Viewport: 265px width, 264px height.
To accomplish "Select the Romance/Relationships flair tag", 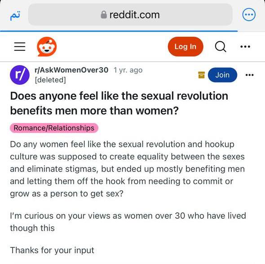I will coord(54,128).
